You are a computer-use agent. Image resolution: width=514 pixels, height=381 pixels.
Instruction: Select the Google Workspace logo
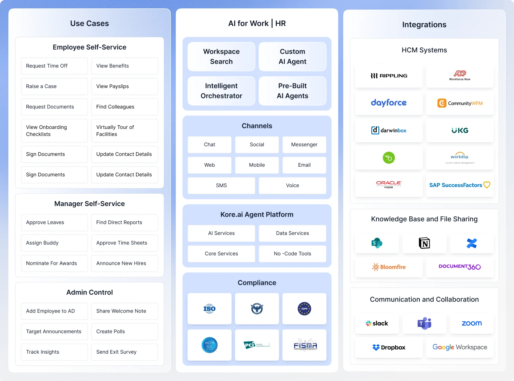coord(460,347)
